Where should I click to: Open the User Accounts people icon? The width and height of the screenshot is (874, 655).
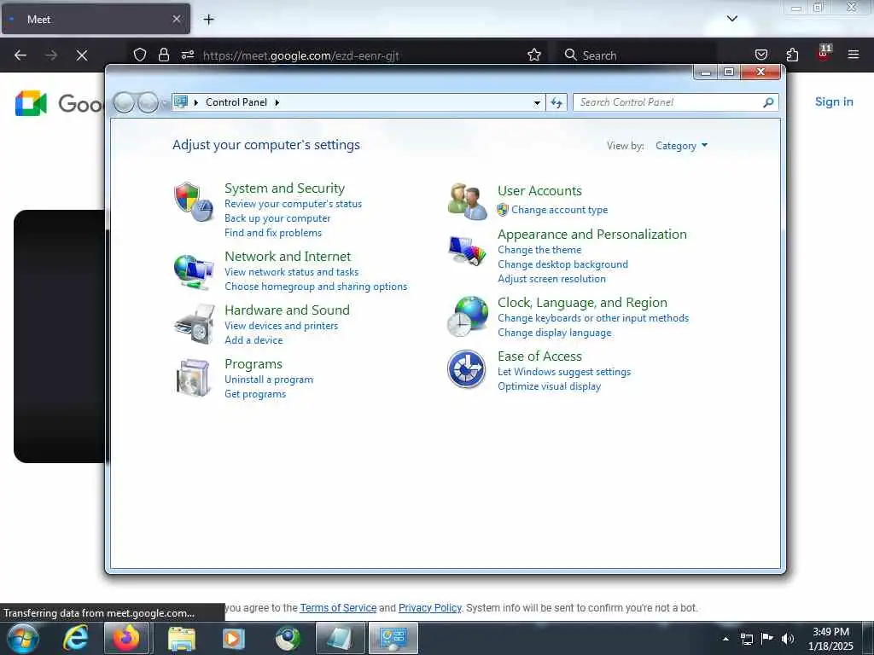pyautogui.click(x=467, y=201)
